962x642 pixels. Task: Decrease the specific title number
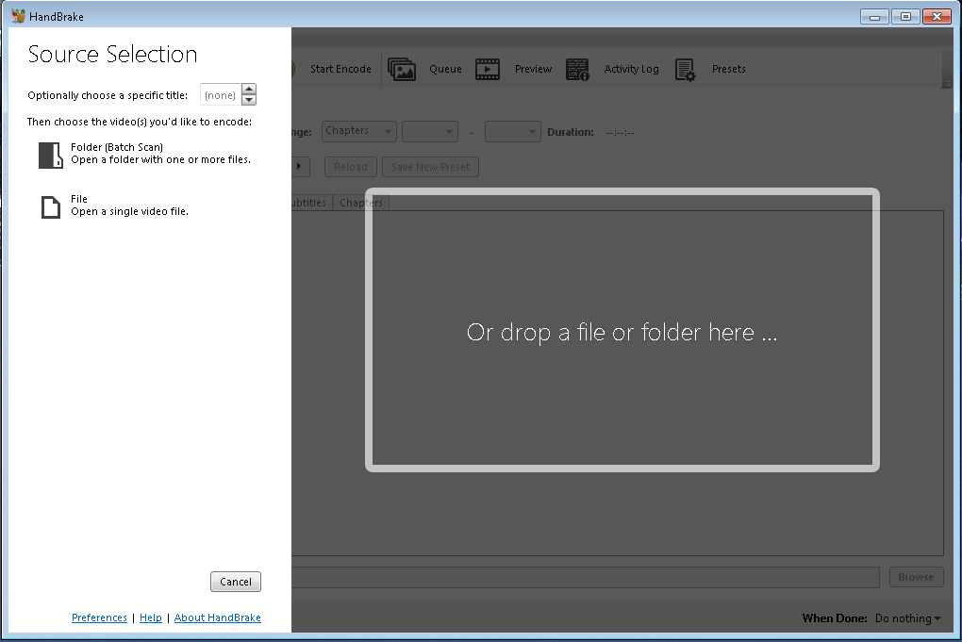tap(249, 100)
